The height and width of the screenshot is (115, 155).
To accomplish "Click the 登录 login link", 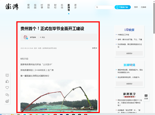I will (x=136, y=7).
